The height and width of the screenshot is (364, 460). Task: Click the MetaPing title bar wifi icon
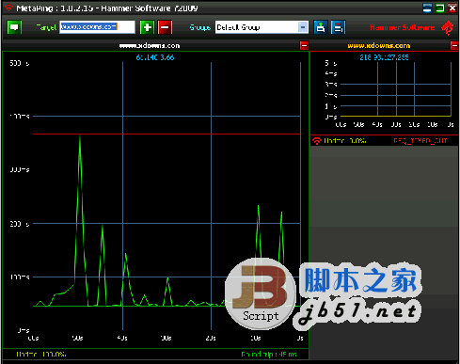[x=8, y=8]
